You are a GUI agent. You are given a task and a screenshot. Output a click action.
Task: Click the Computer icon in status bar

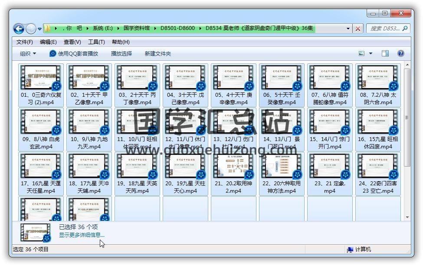pos(350,250)
